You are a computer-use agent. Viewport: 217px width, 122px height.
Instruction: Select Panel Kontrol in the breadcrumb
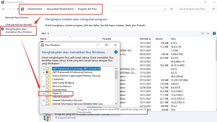tap(35, 9)
